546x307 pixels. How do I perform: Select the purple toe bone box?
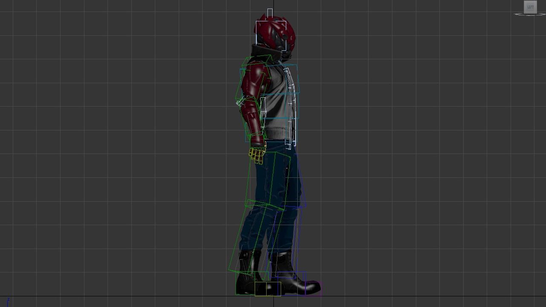pyautogui.click(x=314, y=289)
